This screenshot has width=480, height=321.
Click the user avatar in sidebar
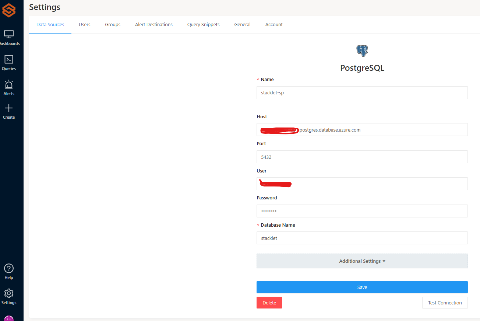click(9, 318)
